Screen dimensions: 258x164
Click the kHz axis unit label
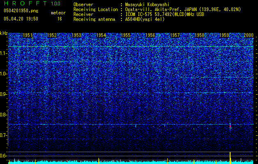point(4,33)
